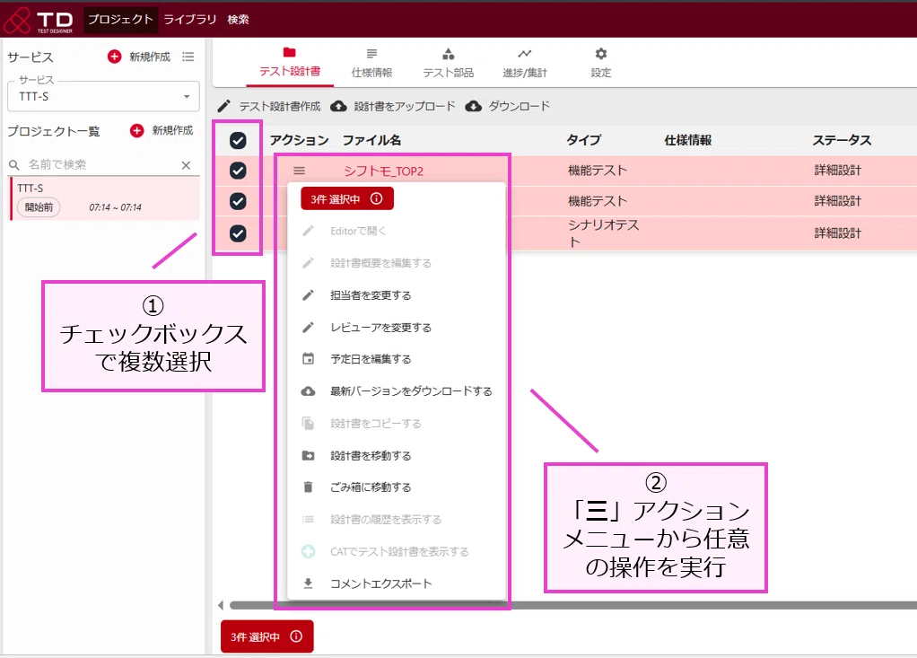Clear the project name search with X
Image resolution: width=917 pixels, height=658 pixels.
186,165
